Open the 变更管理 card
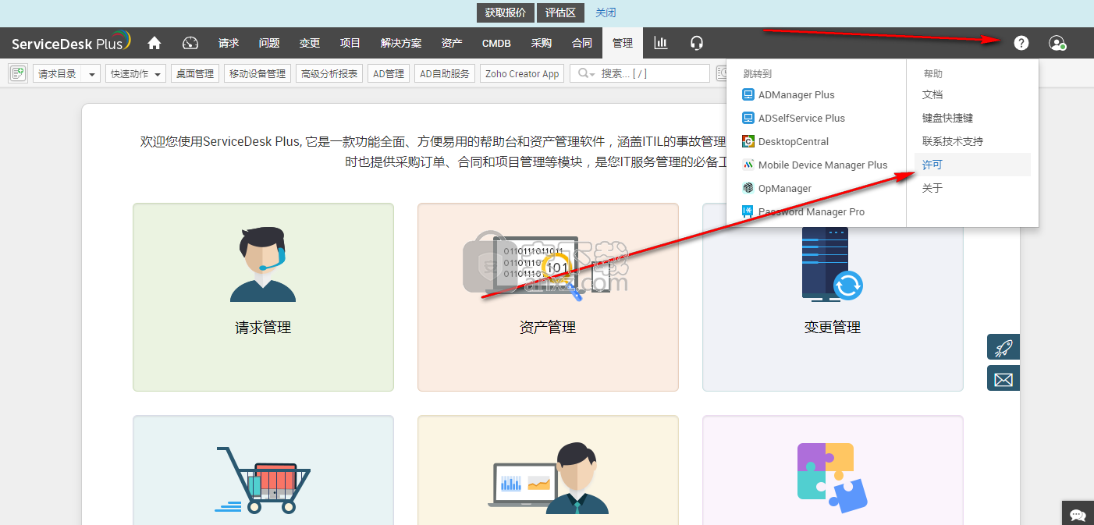The image size is (1094, 525). coord(833,297)
